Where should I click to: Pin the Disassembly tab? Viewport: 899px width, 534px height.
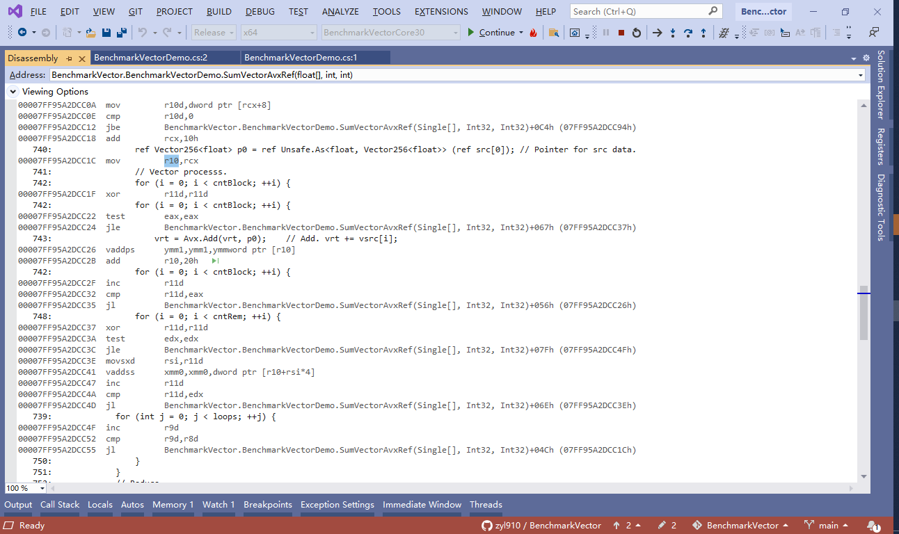pyautogui.click(x=69, y=58)
